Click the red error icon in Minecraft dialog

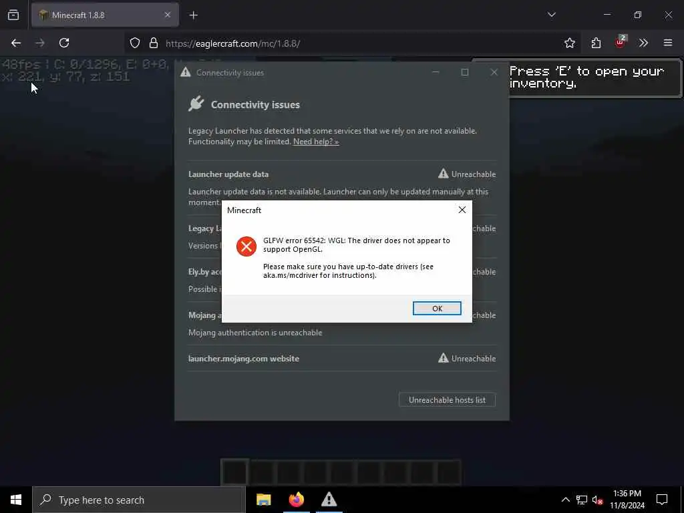pos(246,246)
